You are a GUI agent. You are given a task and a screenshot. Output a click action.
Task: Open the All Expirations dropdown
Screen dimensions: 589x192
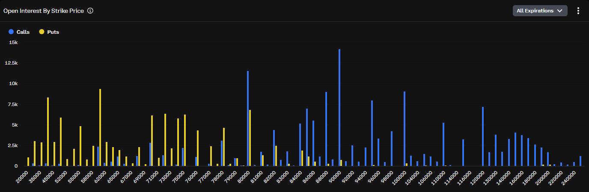click(540, 11)
